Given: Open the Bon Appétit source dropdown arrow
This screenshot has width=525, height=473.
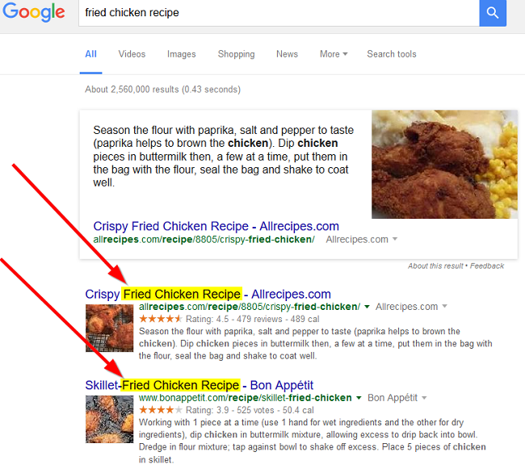Looking at the screenshot, I should tap(424, 398).
